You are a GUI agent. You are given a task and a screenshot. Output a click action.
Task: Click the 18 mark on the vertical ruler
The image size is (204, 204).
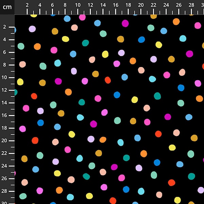[5, 128]
